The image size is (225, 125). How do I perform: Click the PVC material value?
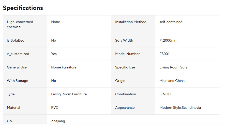(55, 108)
